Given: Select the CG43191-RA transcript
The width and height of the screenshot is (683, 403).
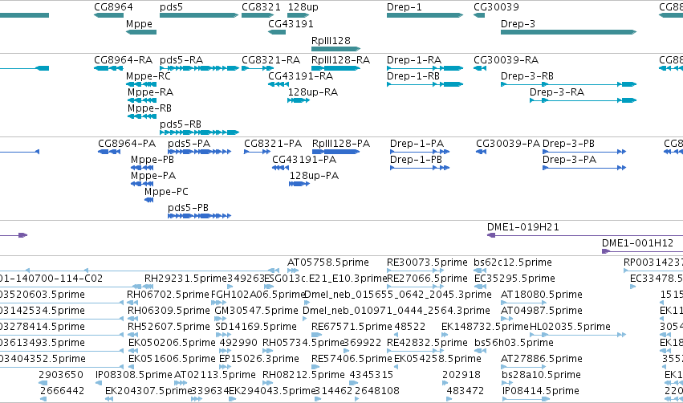Looking at the screenshot, I should point(278,84).
